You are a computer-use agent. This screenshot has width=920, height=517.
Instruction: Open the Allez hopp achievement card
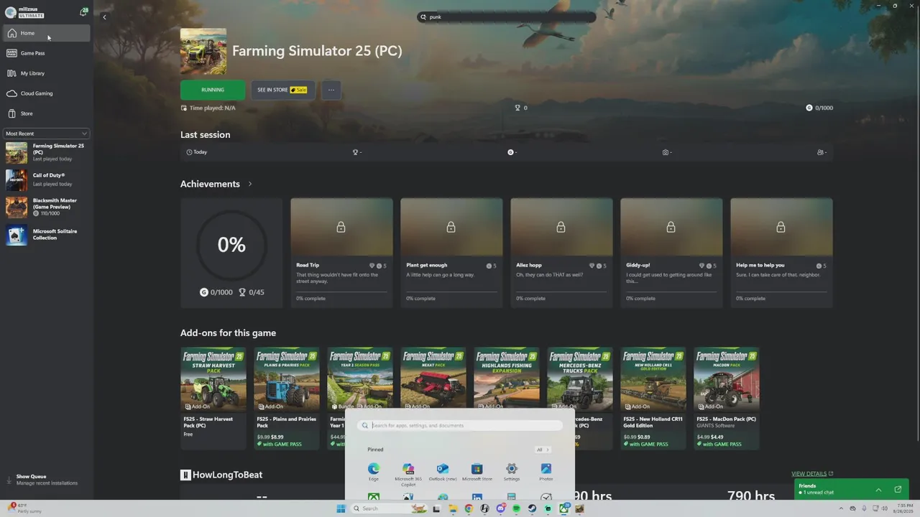(x=561, y=253)
